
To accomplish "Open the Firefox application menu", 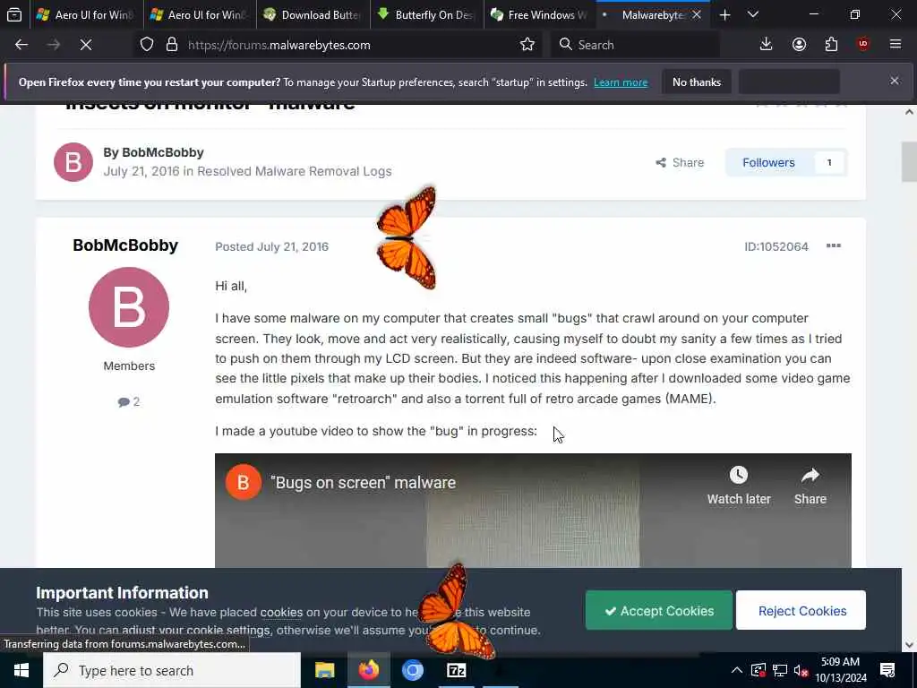I will click(896, 45).
